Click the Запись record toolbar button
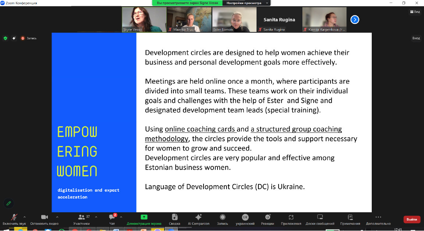This screenshot has width=424, height=231. click(x=223, y=220)
